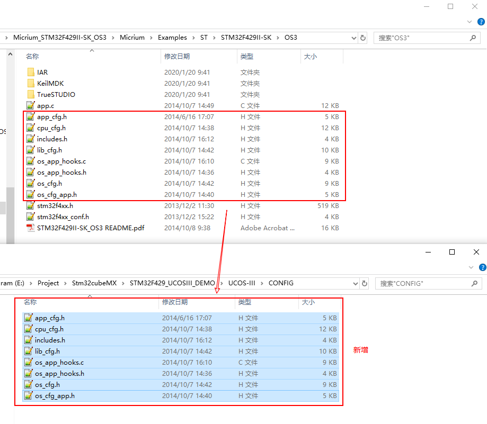Select lib_cfg.h in CONFIG window
This screenshot has height=424, width=487.
(181, 351)
